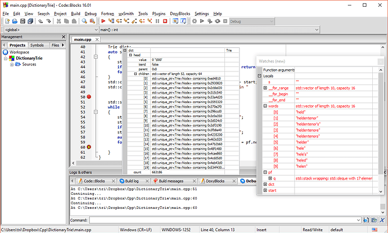Image resolution: width=388 pixels, height=233 pixels.
Task: Click the Step into debugger icon
Action: [x=127, y=21]
